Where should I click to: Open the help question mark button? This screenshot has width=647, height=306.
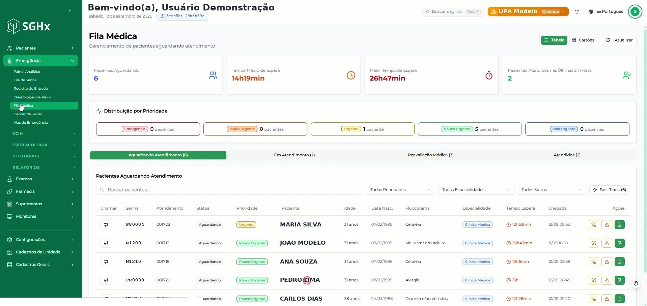636,283
